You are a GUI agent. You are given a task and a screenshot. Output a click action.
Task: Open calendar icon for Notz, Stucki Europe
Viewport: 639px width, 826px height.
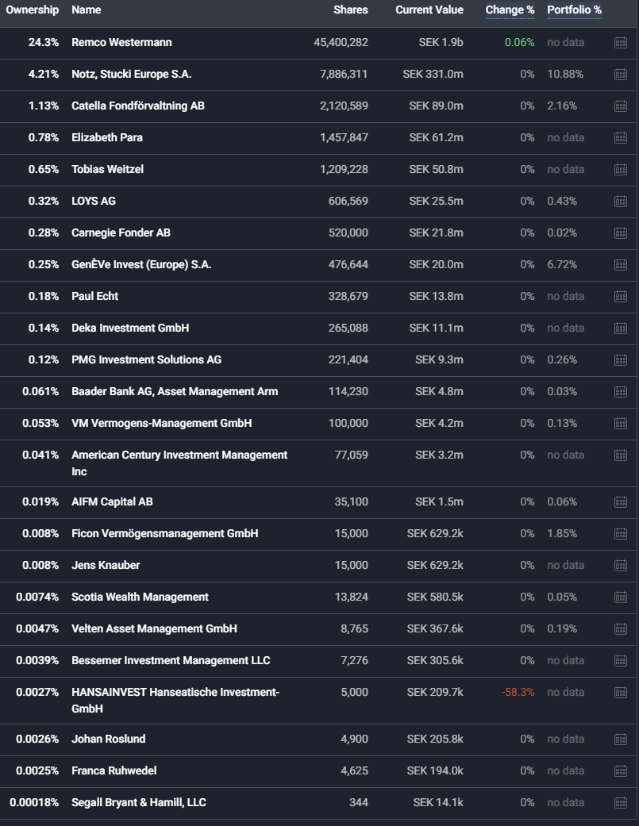click(x=621, y=75)
